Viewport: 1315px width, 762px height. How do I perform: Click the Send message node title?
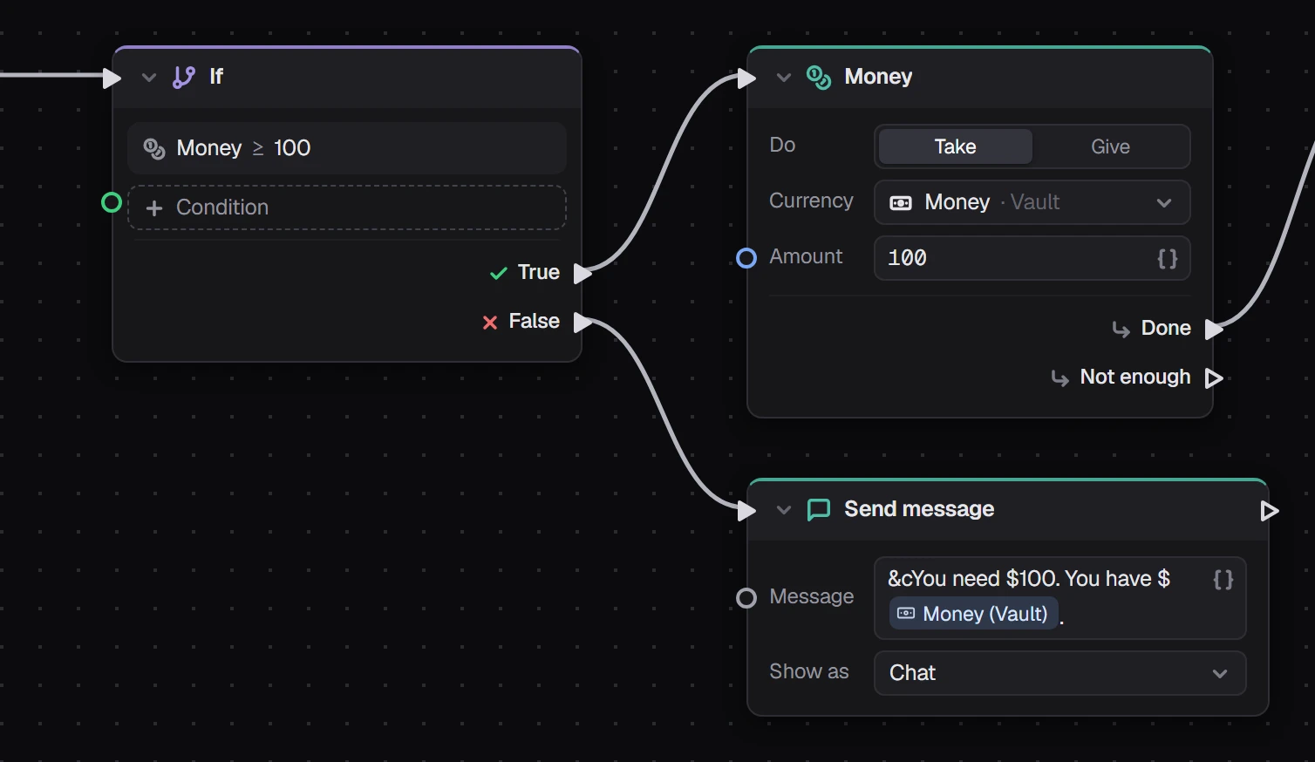click(x=919, y=509)
